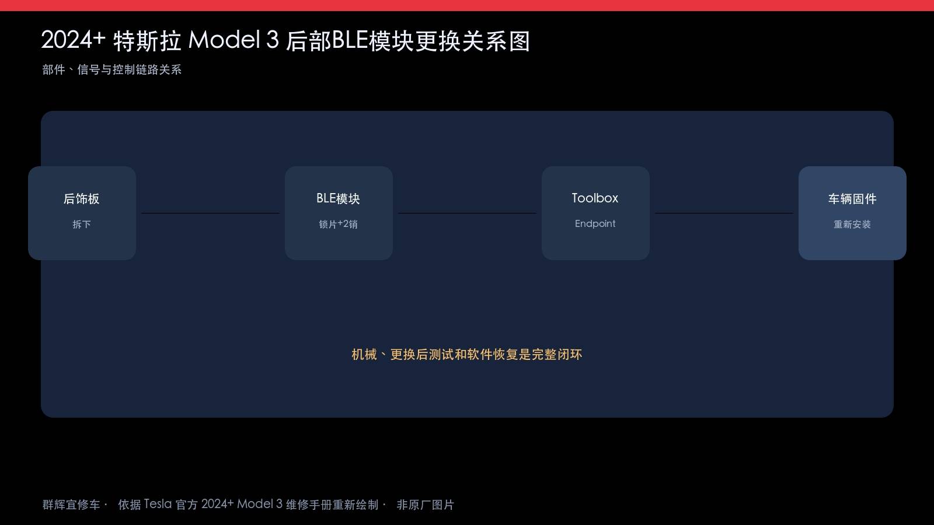The image size is (934, 525).
Task: Click the Endpoint label under Toolbox
Action: pyautogui.click(x=595, y=223)
